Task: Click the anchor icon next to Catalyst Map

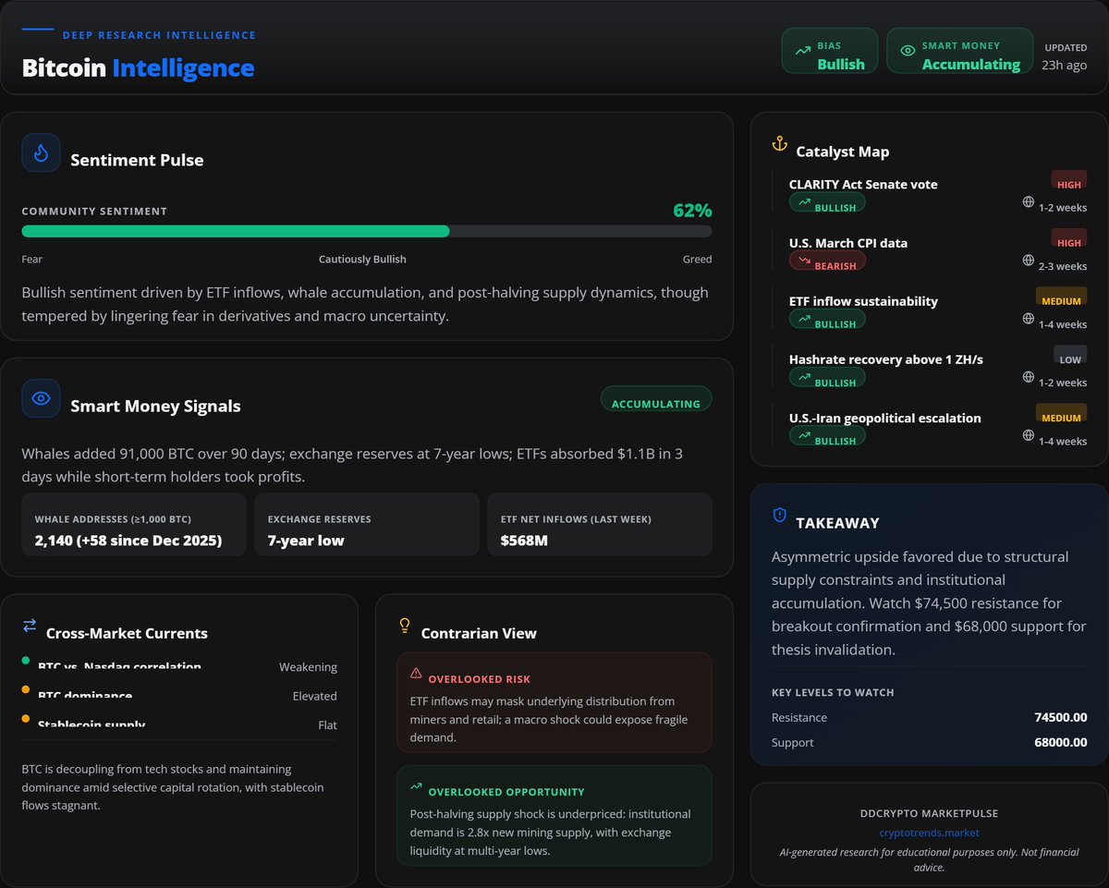Action: tap(779, 144)
